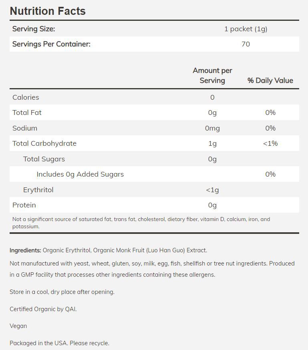Click the Protein row label
This screenshot has height=350, width=308.
click(24, 205)
